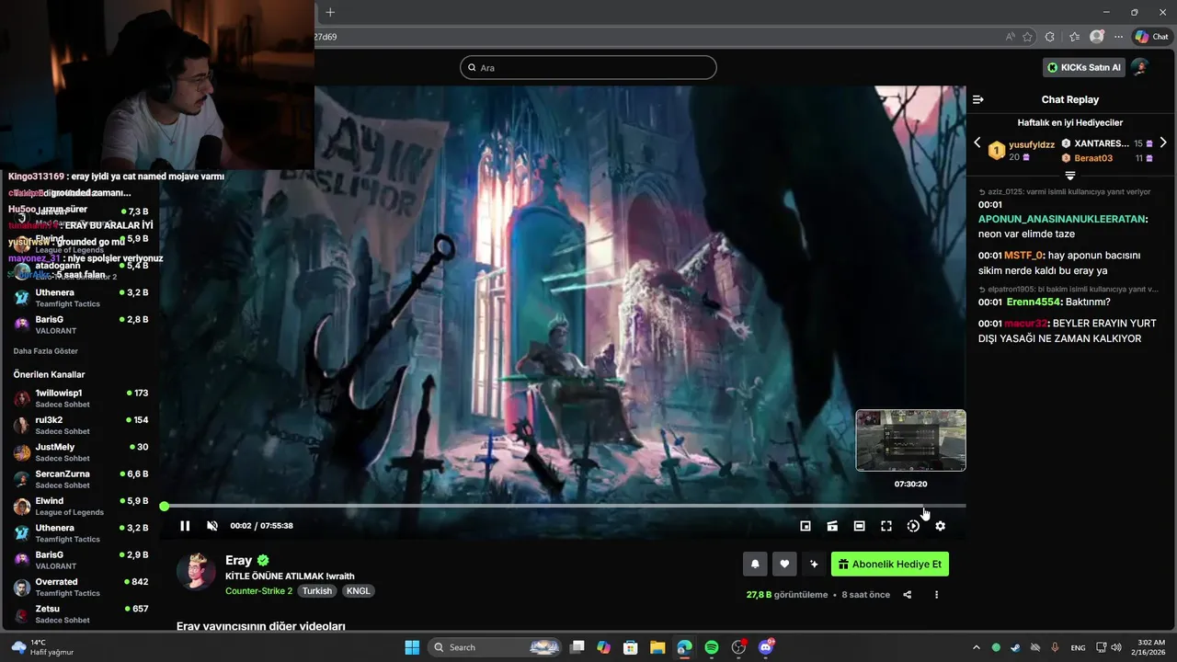
Task: Show hidden system tray icons
Action: [x=976, y=647]
